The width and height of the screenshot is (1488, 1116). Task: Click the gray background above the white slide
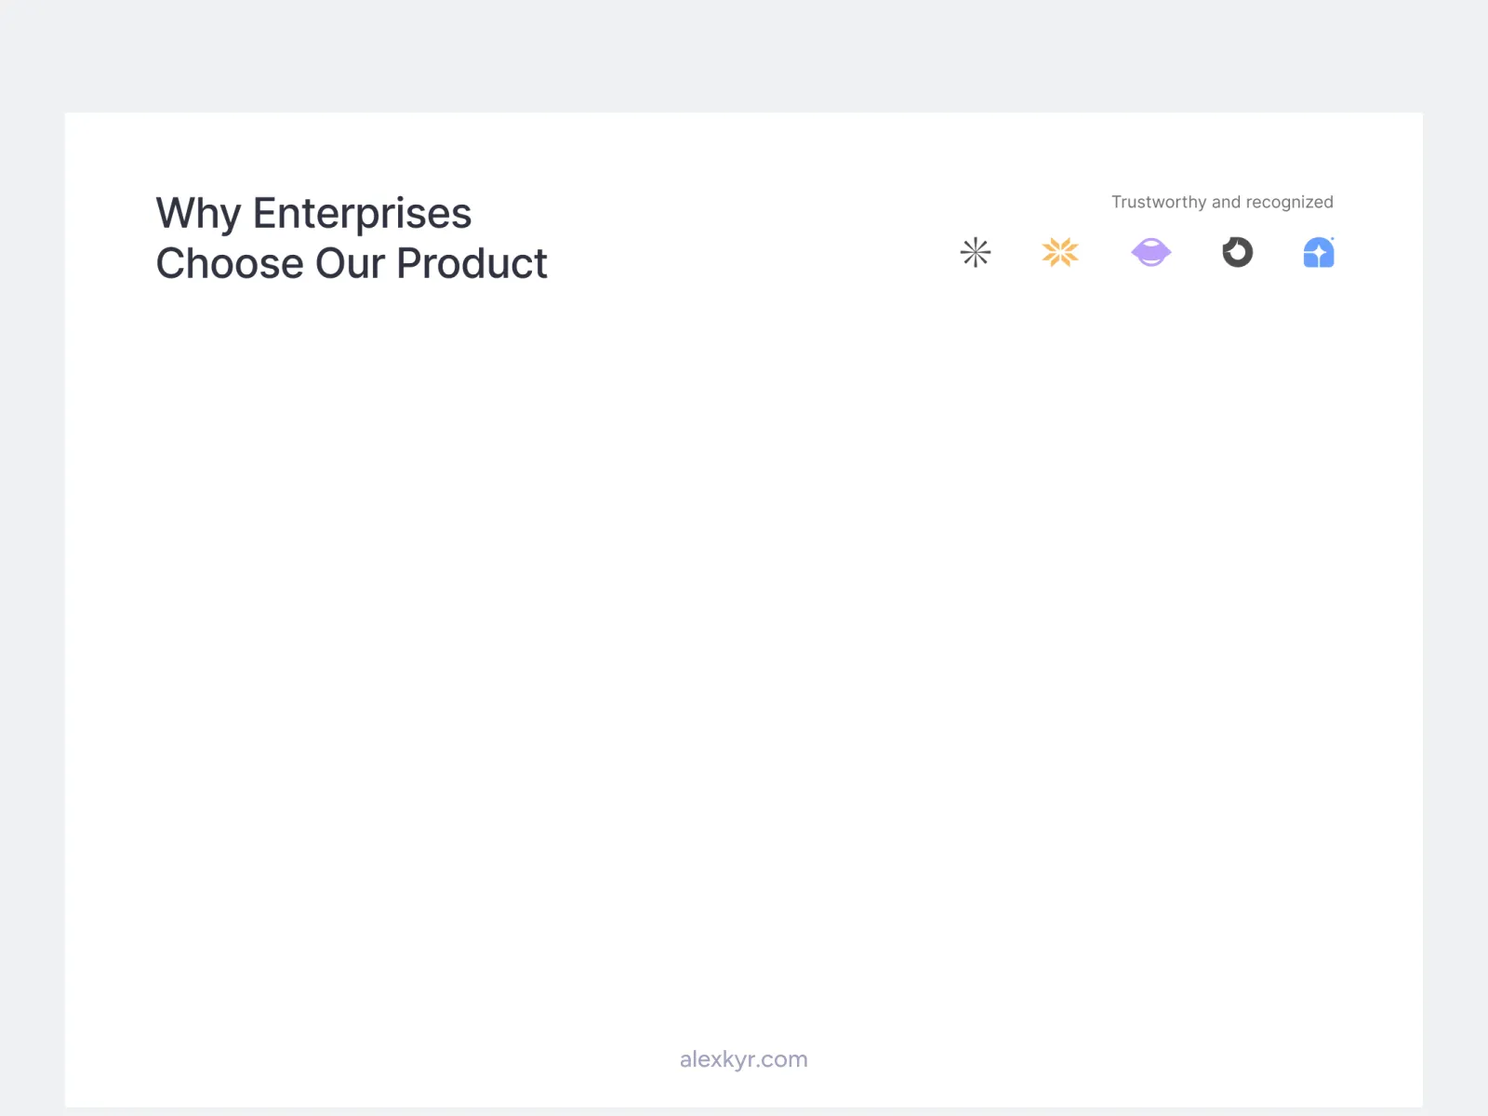coord(744,56)
